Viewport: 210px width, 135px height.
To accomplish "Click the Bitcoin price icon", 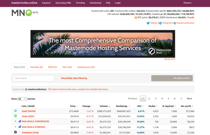I will pos(136,17).
